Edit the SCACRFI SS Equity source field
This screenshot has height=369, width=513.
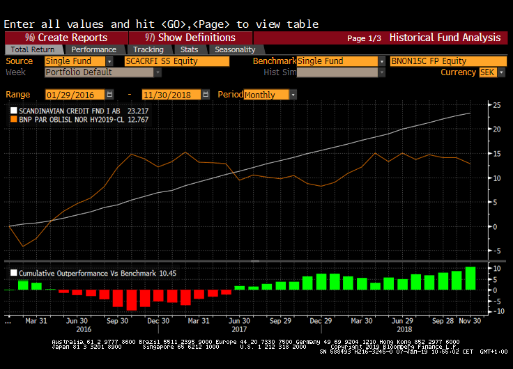point(176,61)
